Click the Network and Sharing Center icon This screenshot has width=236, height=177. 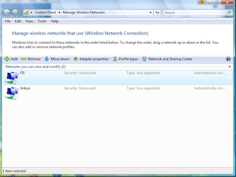144,59
